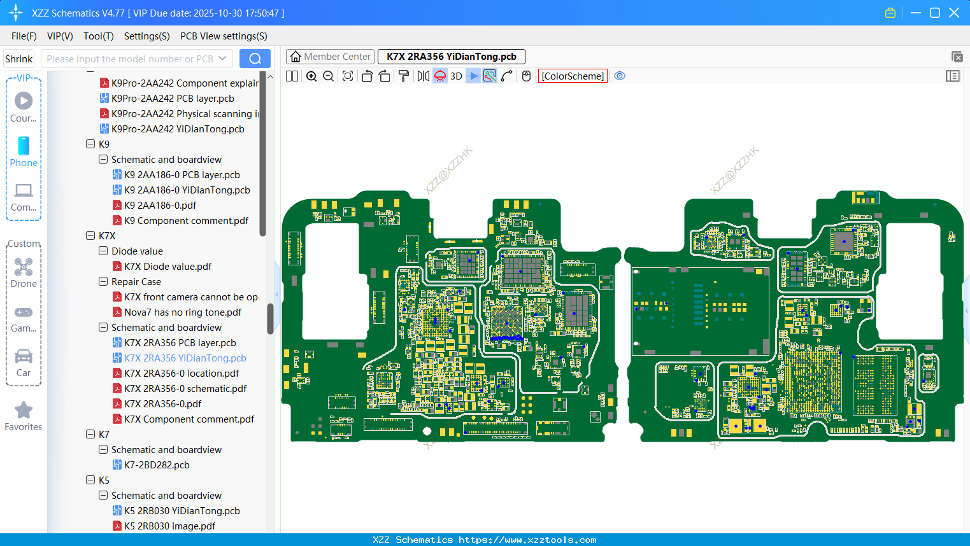
Task: Collapse the K7X tree node
Action: [x=90, y=235]
